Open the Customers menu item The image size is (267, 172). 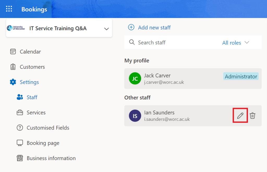32,67
